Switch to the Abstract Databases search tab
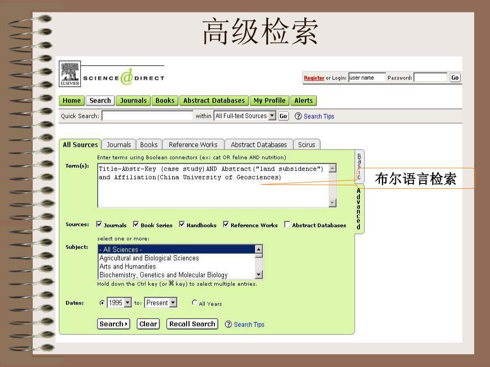The image size is (490, 367). click(259, 144)
